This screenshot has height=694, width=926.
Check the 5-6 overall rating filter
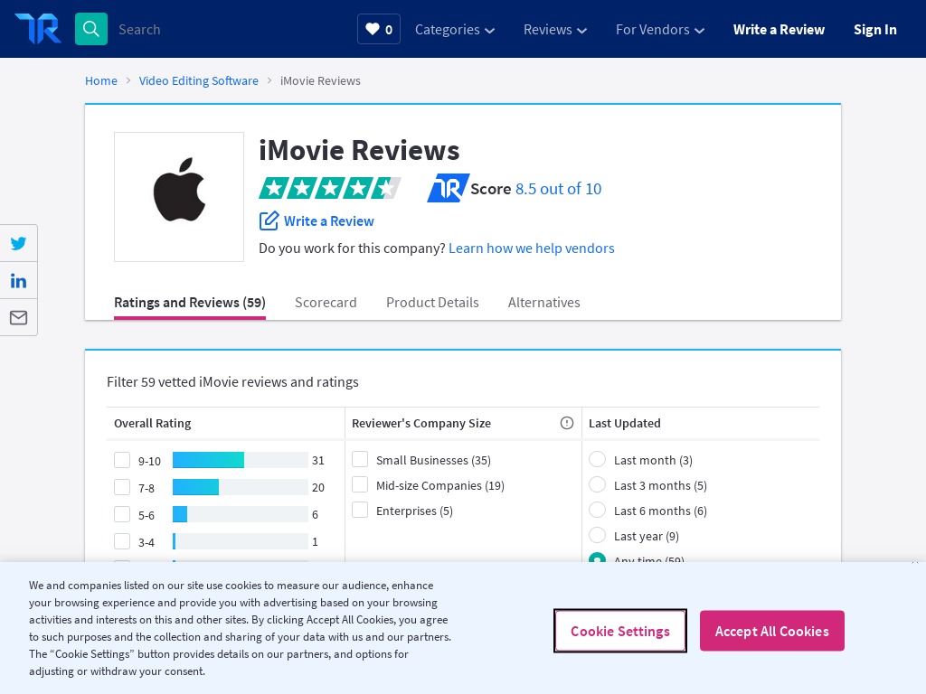pyautogui.click(x=122, y=514)
